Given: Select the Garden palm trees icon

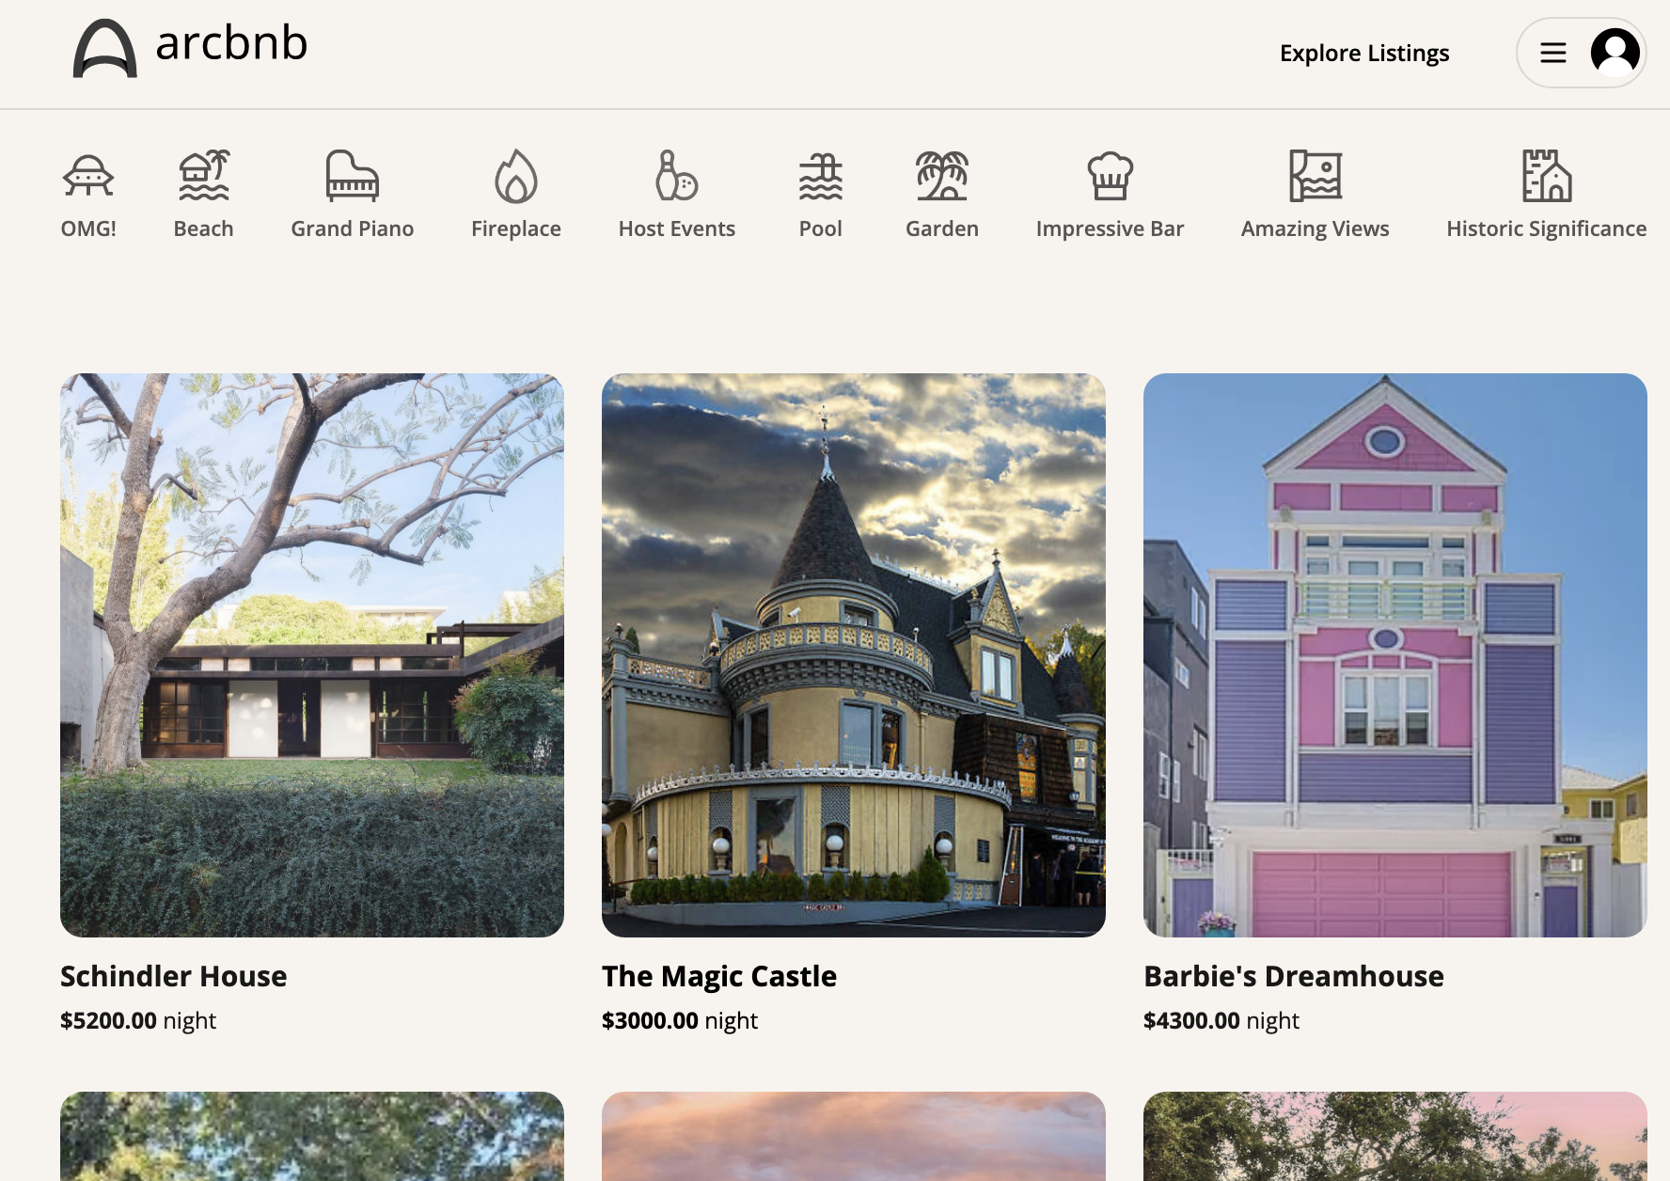Looking at the screenshot, I should [x=942, y=176].
